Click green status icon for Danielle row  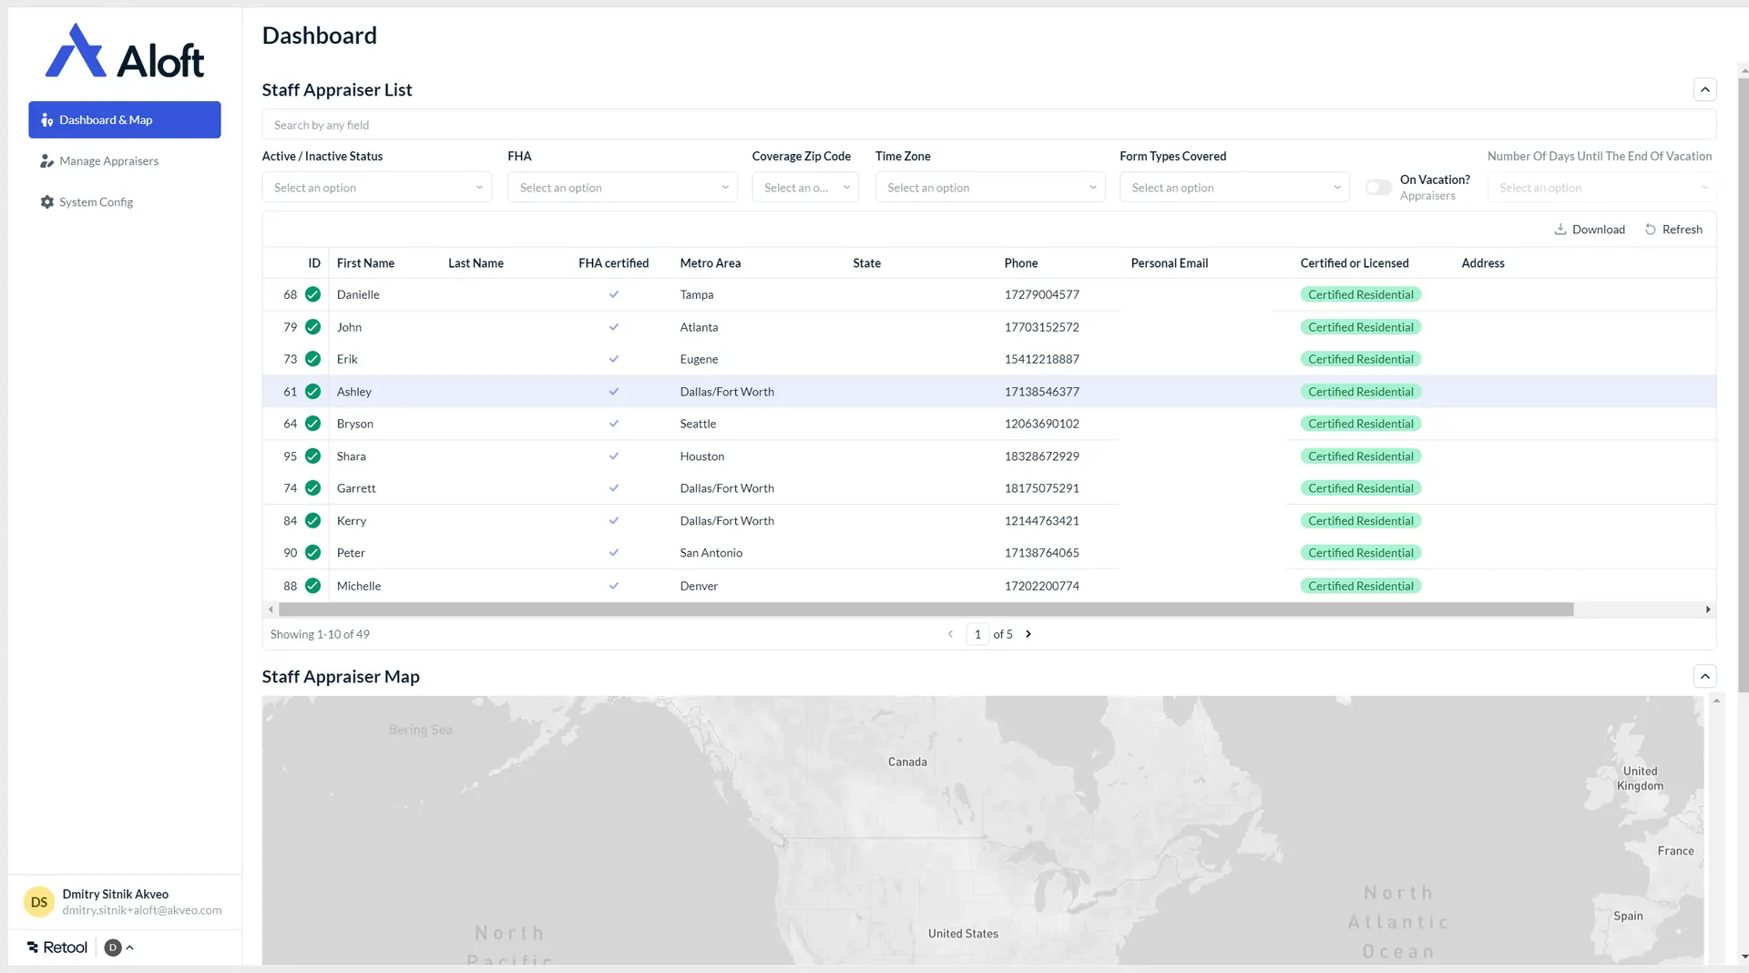(x=312, y=294)
